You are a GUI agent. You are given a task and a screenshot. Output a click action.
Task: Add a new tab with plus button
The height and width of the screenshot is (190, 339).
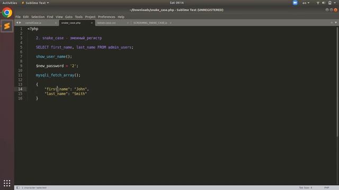tap(332, 23)
